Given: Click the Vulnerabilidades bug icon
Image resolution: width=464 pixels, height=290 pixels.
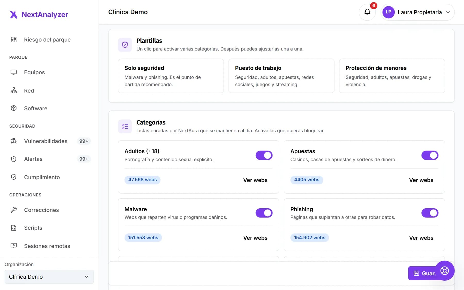Looking at the screenshot, I should tap(14, 141).
